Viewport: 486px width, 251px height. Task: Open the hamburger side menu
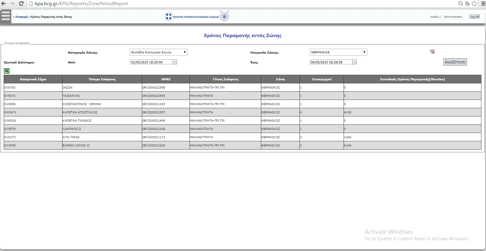point(6,16)
